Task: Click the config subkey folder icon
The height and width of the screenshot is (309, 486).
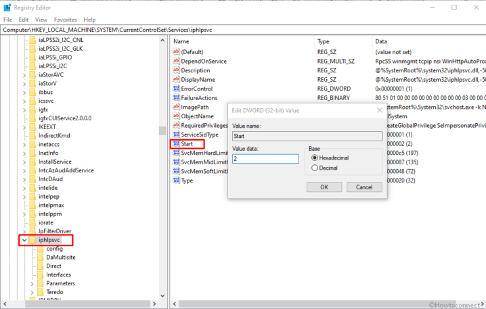Action: click(x=40, y=249)
